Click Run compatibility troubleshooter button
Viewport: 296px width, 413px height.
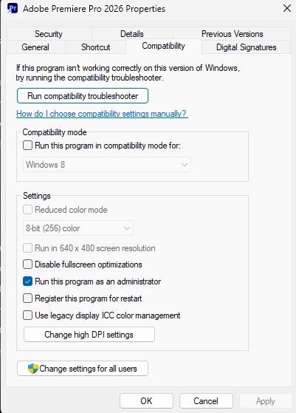pyautogui.click(x=83, y=96)
